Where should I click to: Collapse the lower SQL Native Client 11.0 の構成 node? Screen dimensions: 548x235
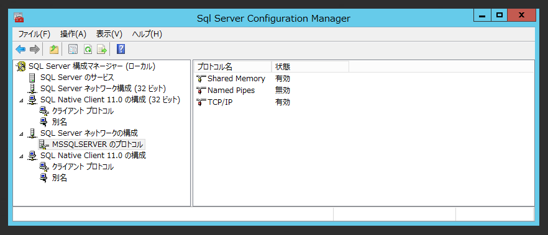(x=22, y=156)
